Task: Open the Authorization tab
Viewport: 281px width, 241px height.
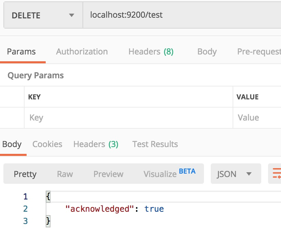Action: (x=82, y=52)
